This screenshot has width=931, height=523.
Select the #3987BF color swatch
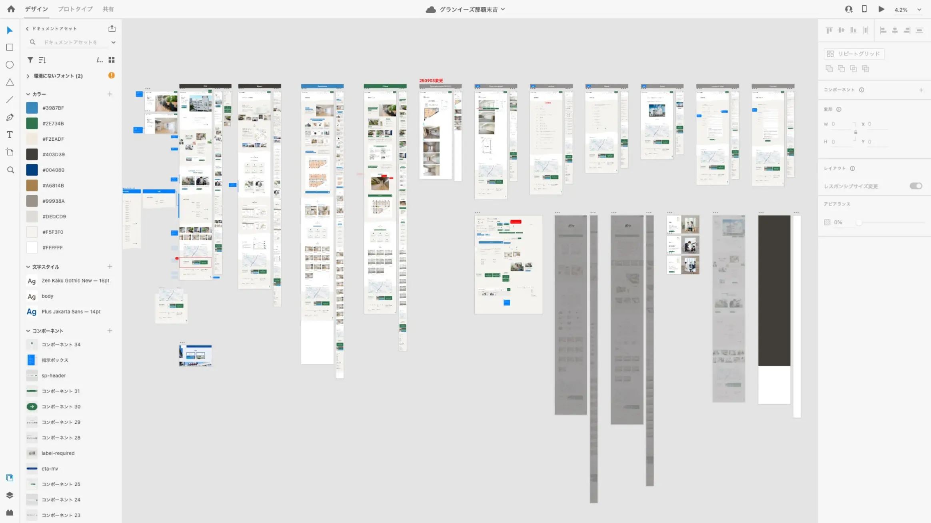[32, 108]
